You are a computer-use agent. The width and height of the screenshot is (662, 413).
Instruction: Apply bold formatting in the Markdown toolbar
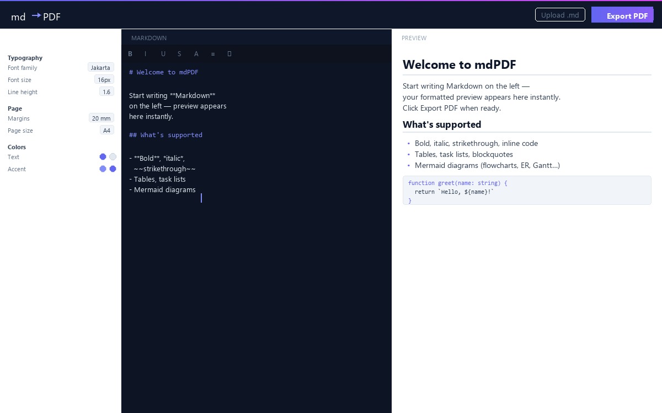point(130,53)
